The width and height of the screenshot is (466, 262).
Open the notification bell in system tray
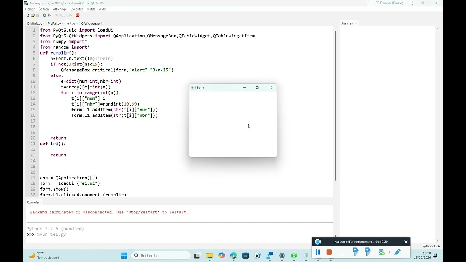[x=435, y=255]
